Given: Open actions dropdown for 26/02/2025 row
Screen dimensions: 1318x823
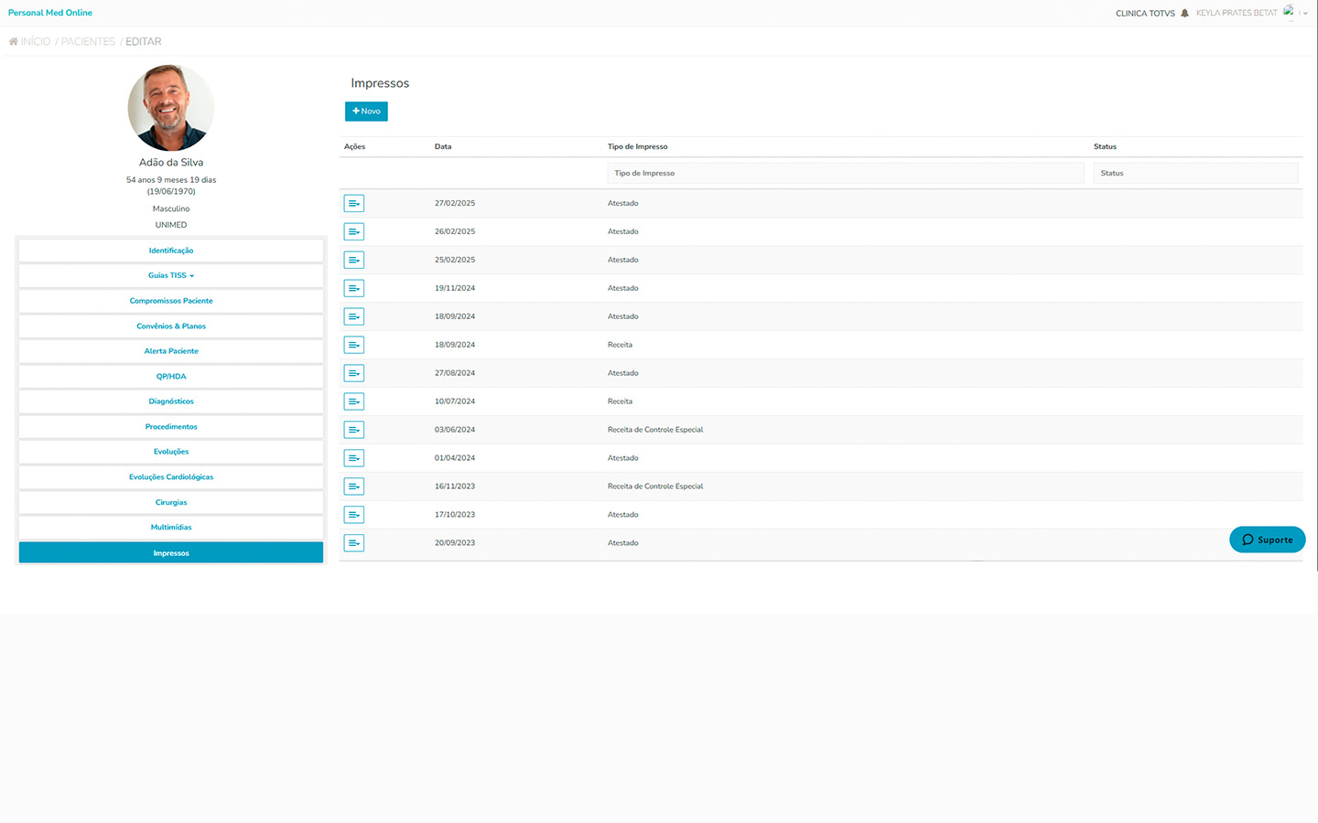Looking at the screenshot, I should click(354, 232).
